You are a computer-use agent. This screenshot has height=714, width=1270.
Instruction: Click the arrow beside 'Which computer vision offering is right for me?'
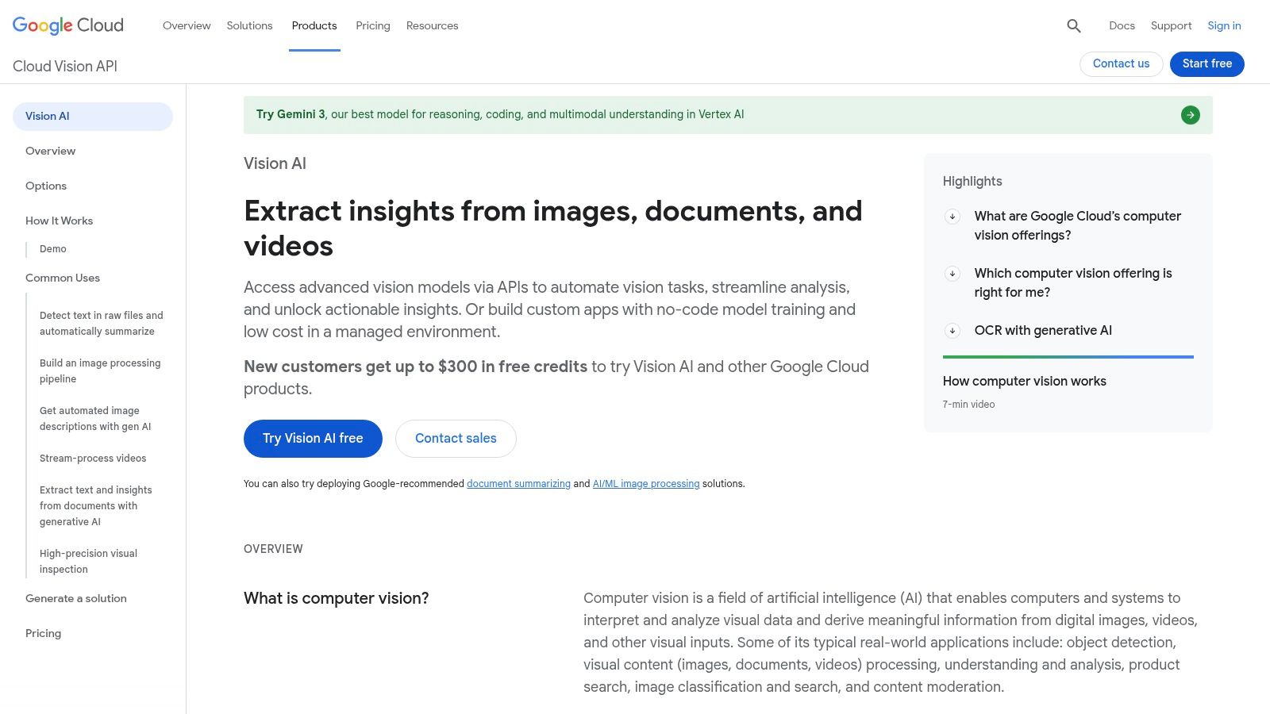click(952, 273)
